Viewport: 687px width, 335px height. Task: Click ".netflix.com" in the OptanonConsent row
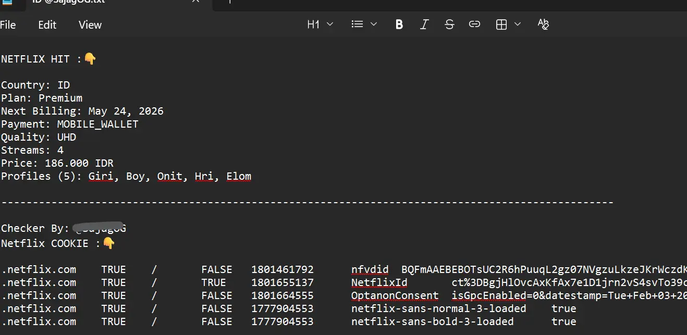tap(39, 295)
